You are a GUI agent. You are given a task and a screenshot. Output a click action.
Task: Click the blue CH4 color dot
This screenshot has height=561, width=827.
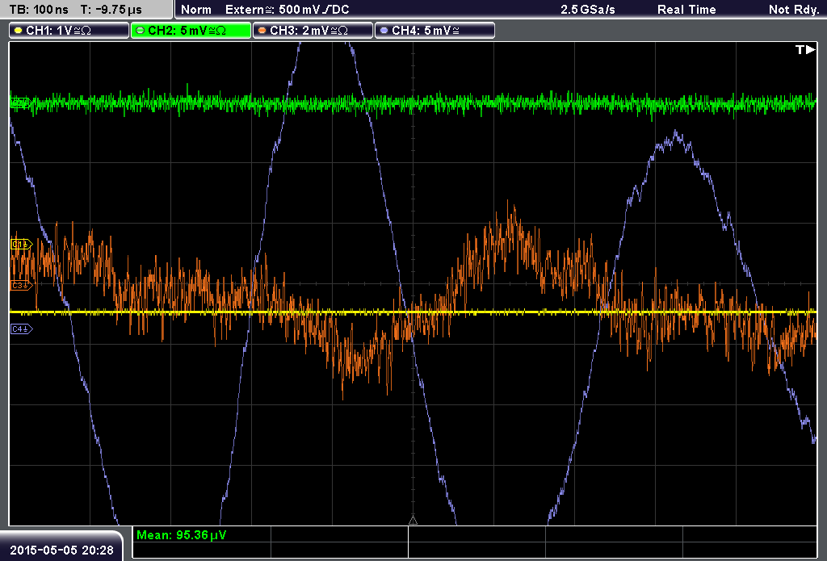pyautogui.click(x=384, y=31)
